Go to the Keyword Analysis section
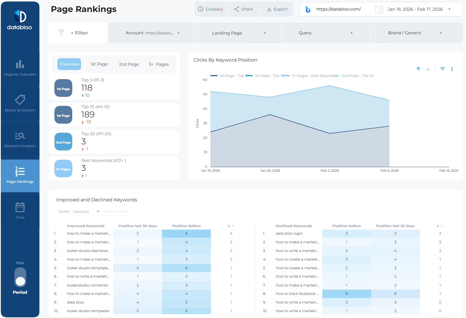466x318 pixels. [x=20, y=140]
